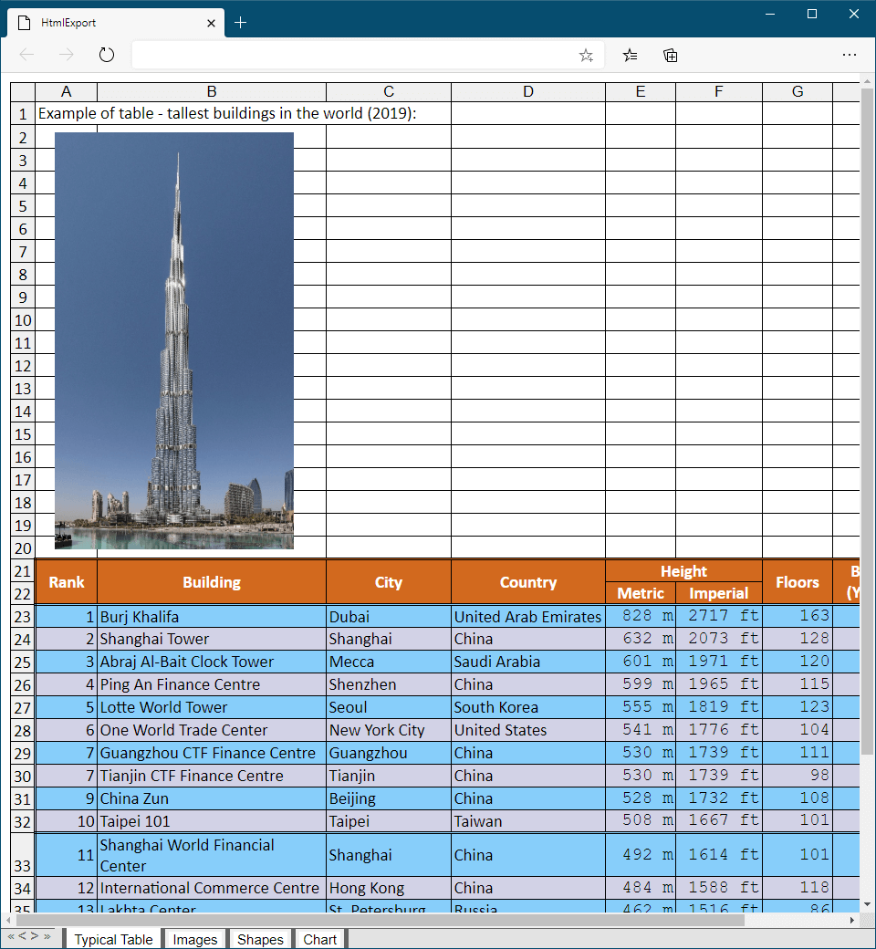Viewport: 876px width, 949px height.
Task: Click the browser back navigation arrow
Action: point(27,55)
